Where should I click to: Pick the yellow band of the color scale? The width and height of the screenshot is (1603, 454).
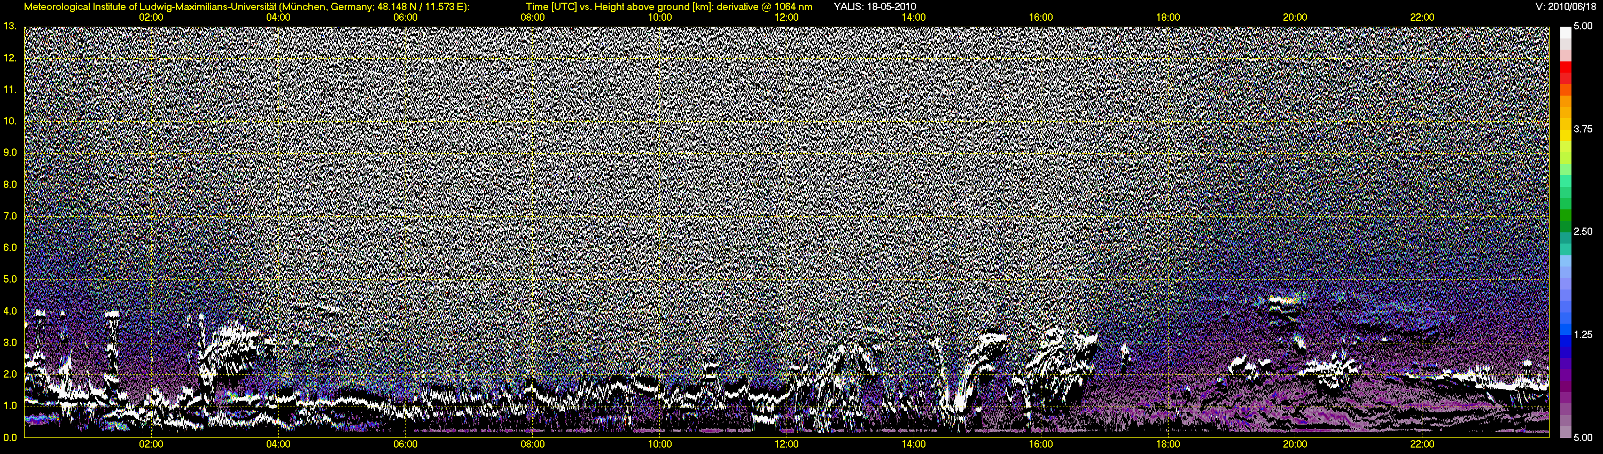point(1565,137)
